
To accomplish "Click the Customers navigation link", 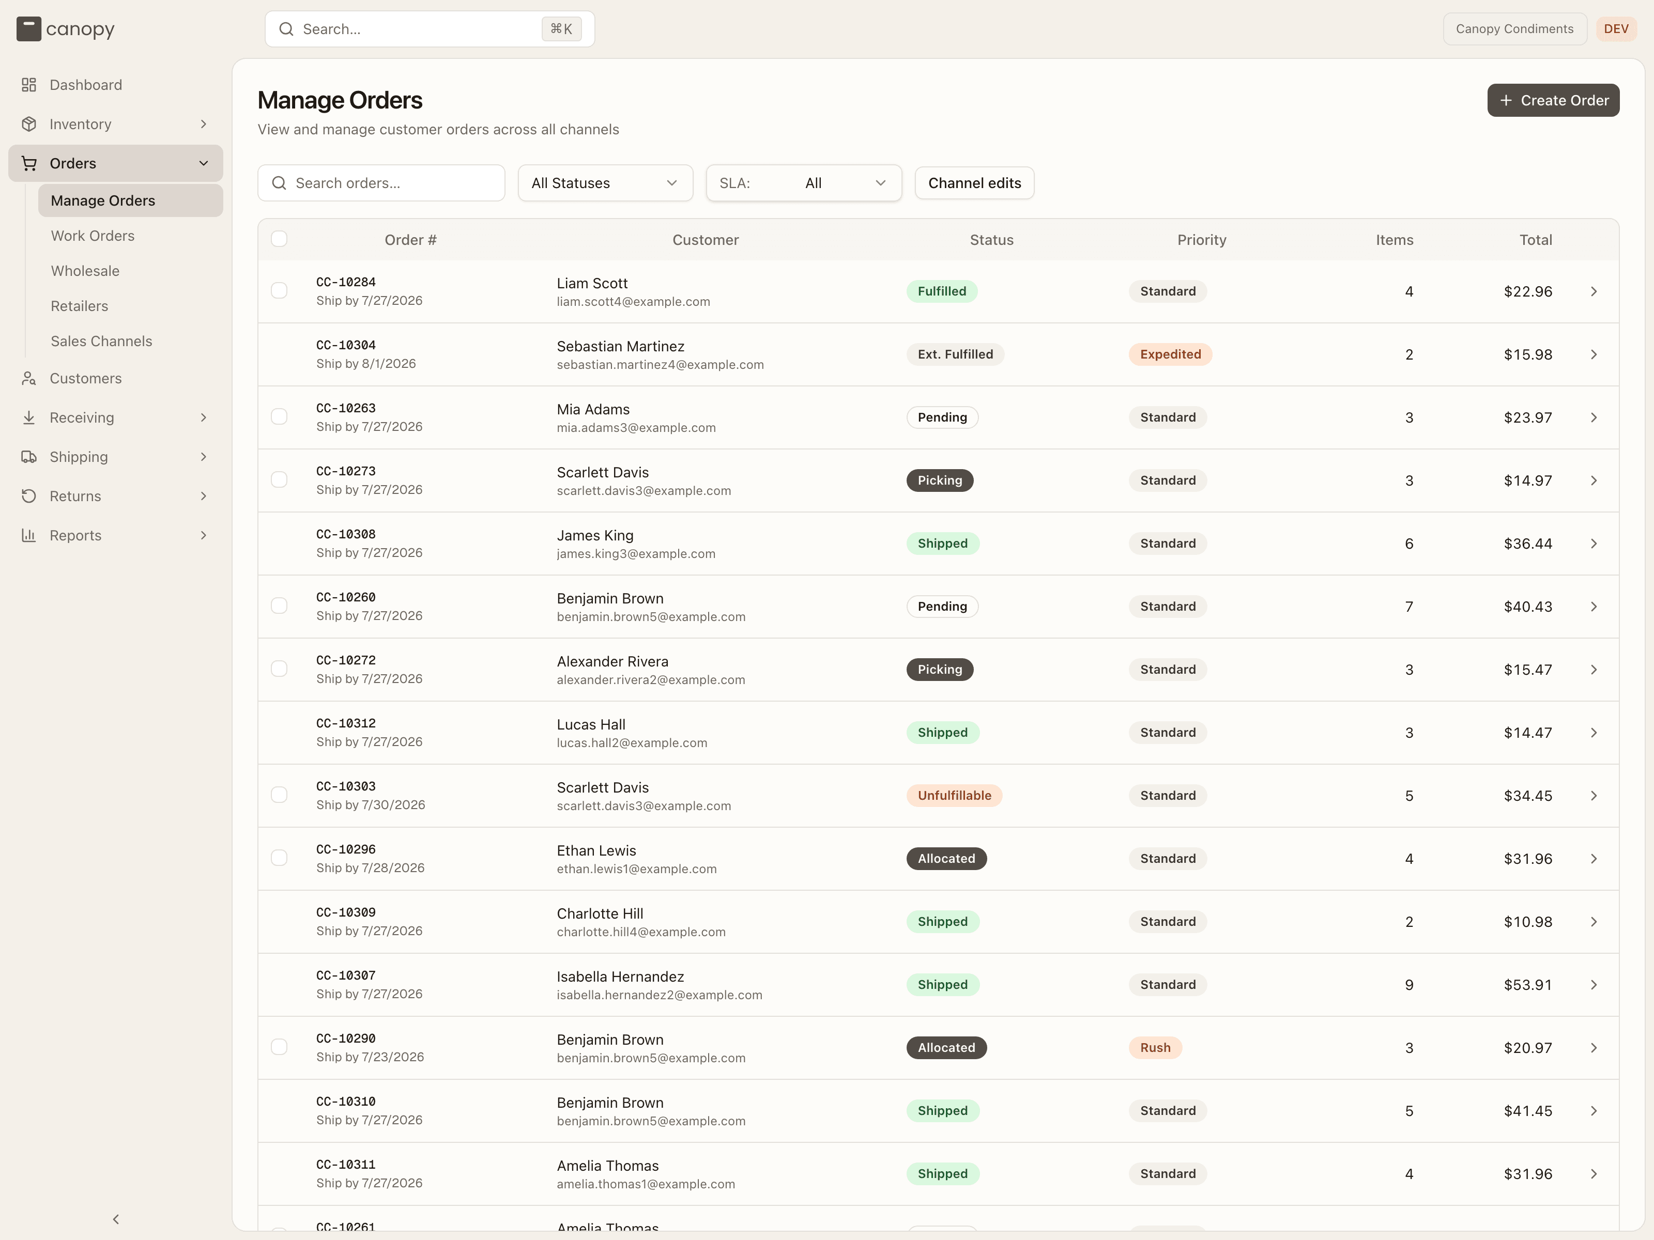I will (116, 379).
